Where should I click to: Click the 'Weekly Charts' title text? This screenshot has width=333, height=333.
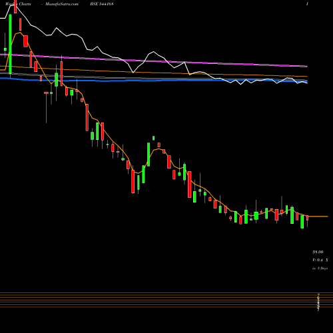[x=18, y=4]
